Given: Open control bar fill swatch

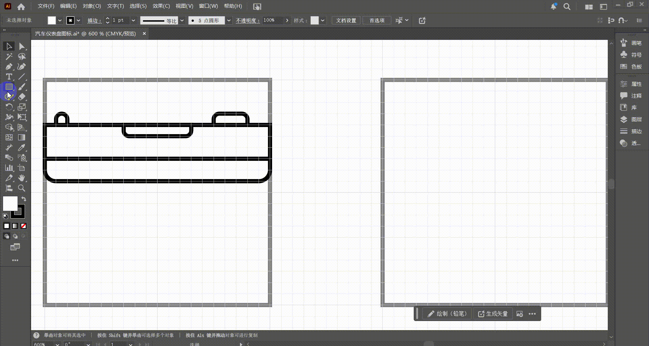Looking at the screenshot, I should (x=52, y=21).
